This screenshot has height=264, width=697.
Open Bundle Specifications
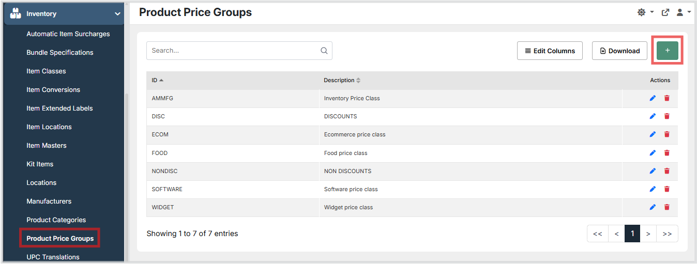[x=60, y=53]
